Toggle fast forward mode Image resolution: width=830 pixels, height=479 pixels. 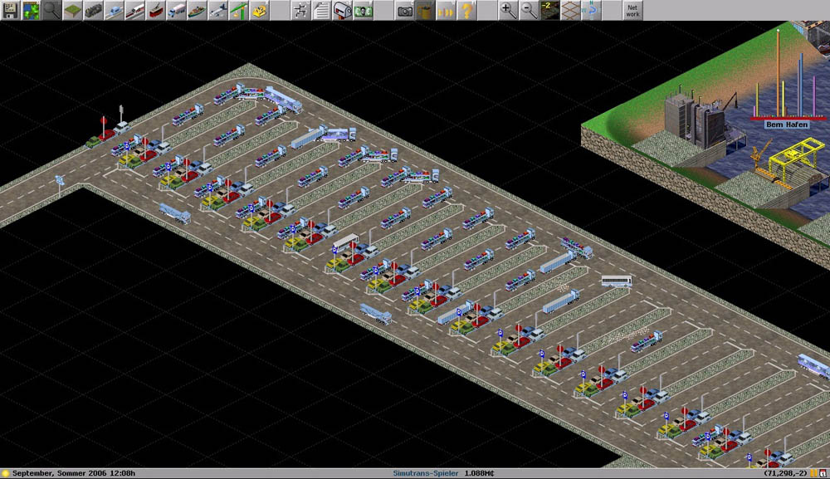point(447,10)
